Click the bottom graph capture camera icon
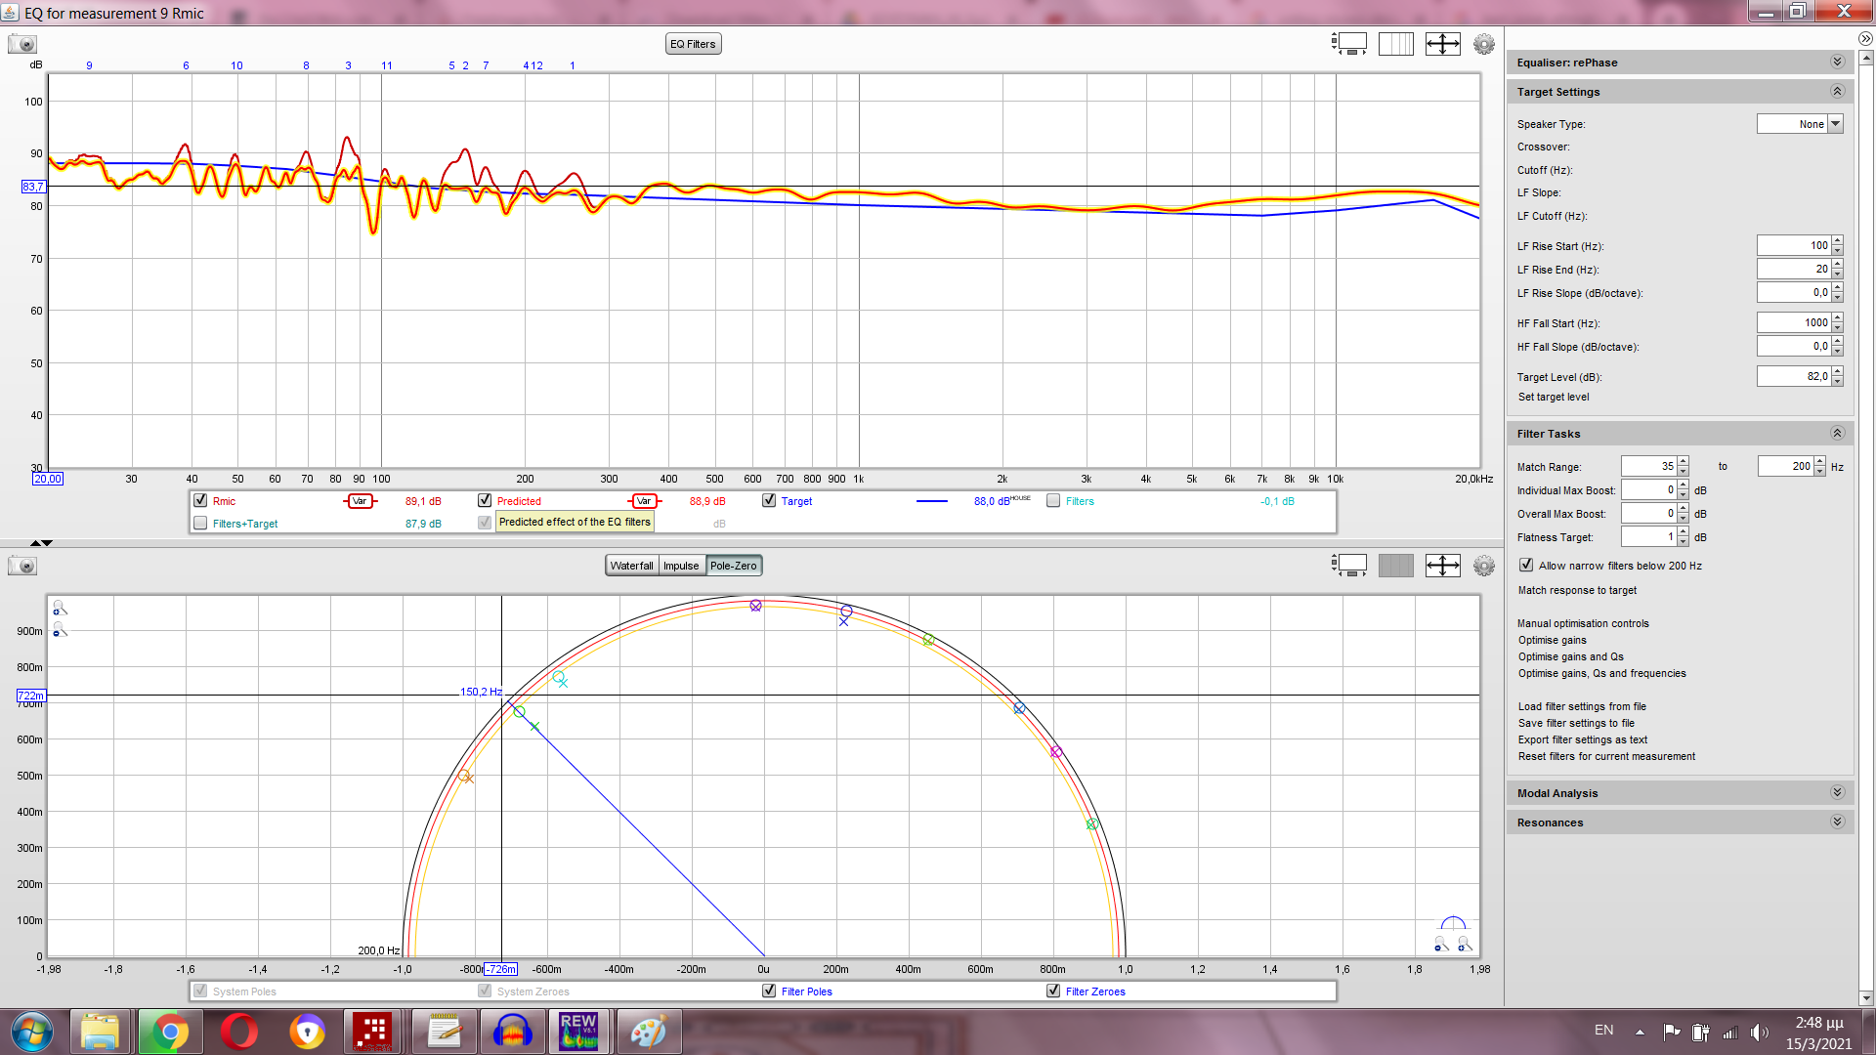The image size is (1876, 1055). [21, 566]
